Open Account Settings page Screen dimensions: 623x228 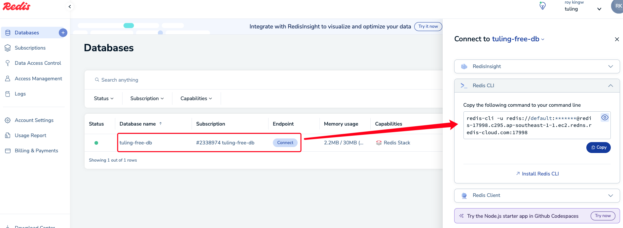pyautogui.click(x=34, y=120)
